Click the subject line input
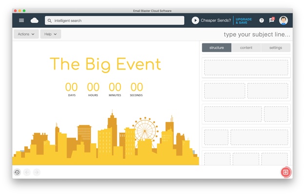305x195 pixels. (257, 35)
